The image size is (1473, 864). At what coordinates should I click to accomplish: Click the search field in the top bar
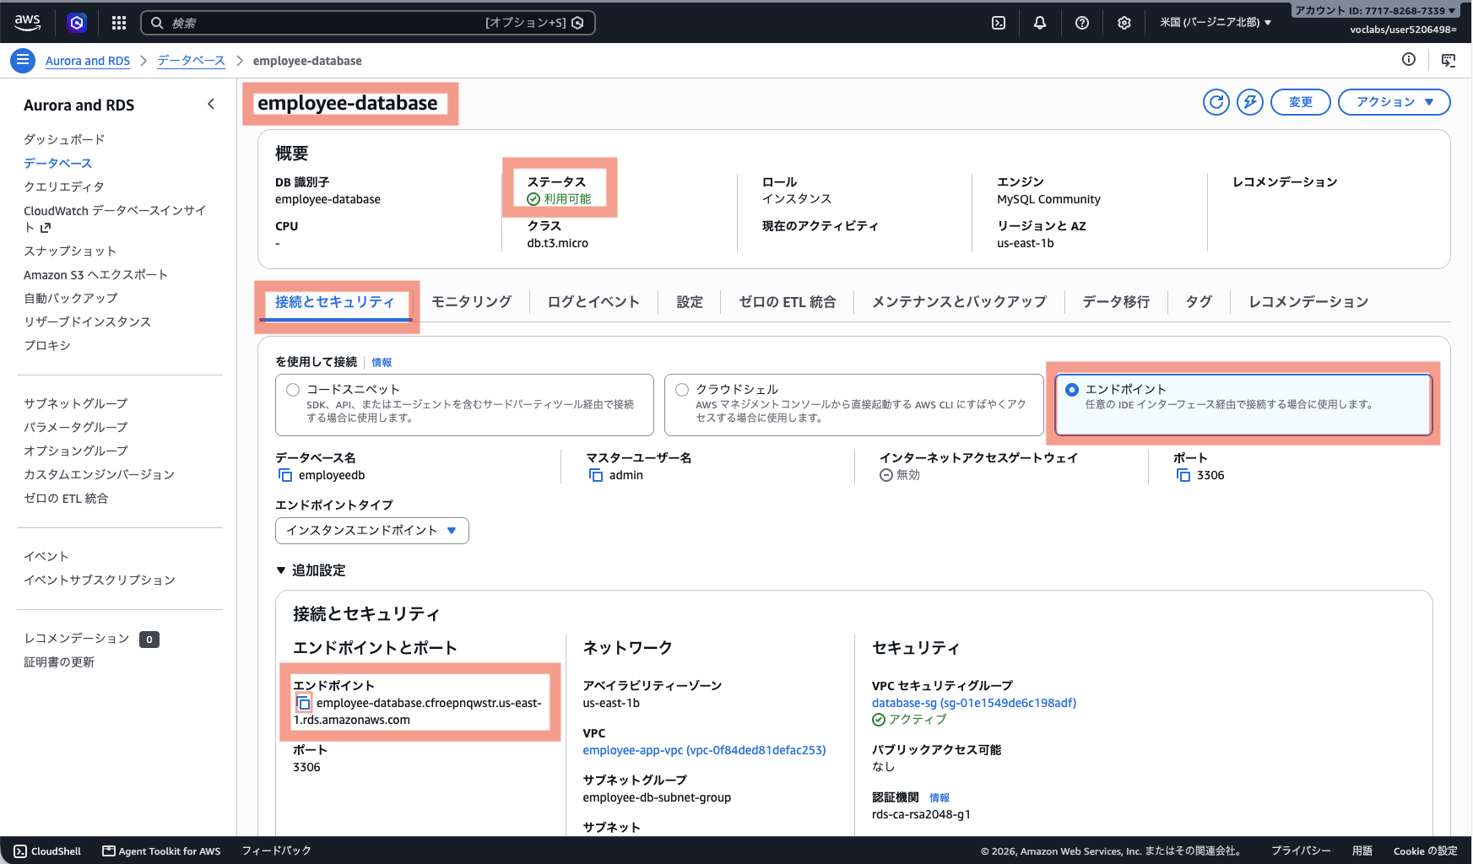[368, 23]
